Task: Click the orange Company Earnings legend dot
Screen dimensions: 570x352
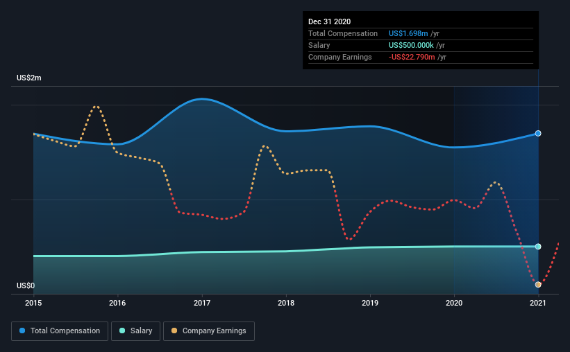Action: point(174,331)
